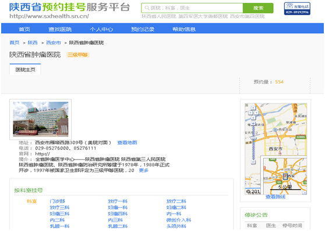Click 西安市 in the breadcrumb trail
Image resolution: width=325 pixels, height=231 pixels.
(x=54, y=42)
